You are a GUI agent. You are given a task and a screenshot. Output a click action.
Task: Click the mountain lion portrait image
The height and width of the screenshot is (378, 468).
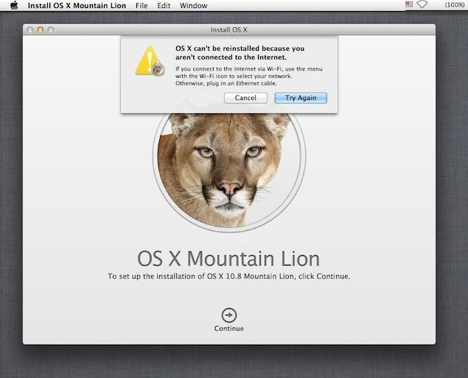pos(228,169)
